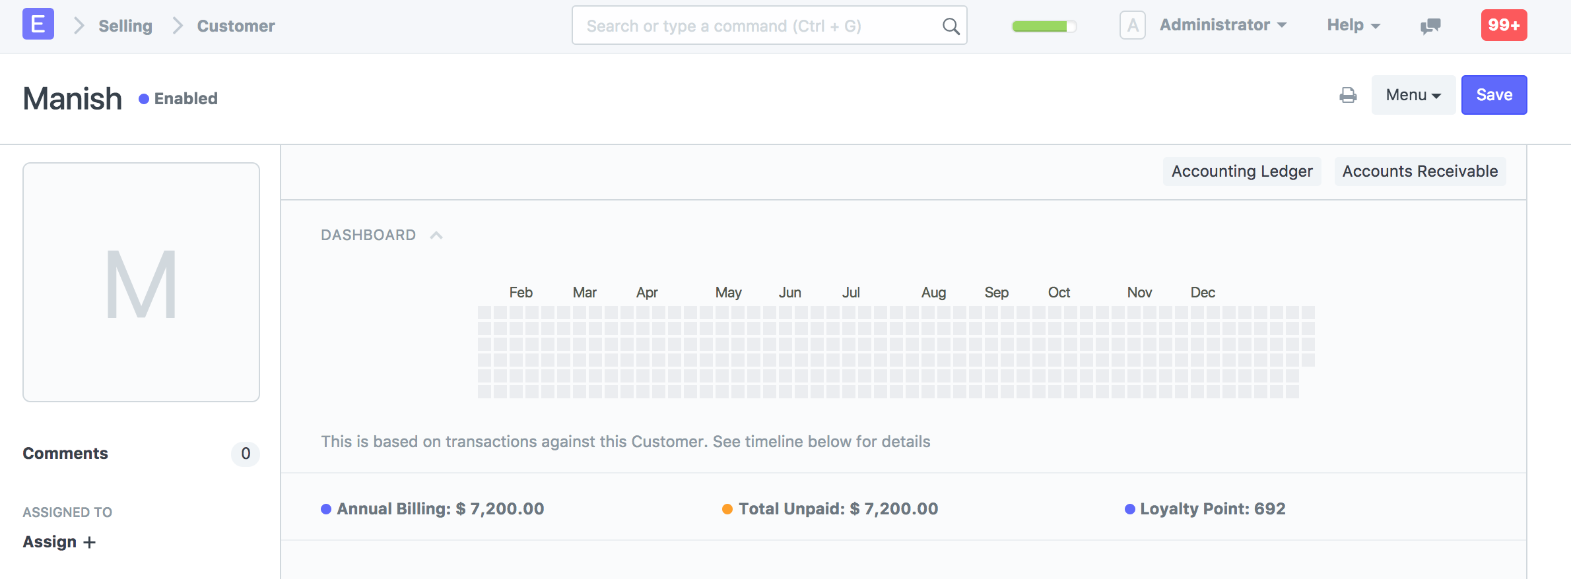The width and height of the screenshot is (1571, 579).
Task: Expand the Menu dropdown button
Action: (1413, 95)
